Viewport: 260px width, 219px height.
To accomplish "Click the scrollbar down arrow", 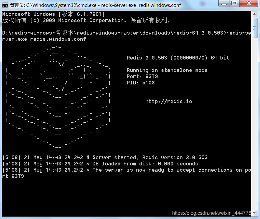I will (254, 213).
